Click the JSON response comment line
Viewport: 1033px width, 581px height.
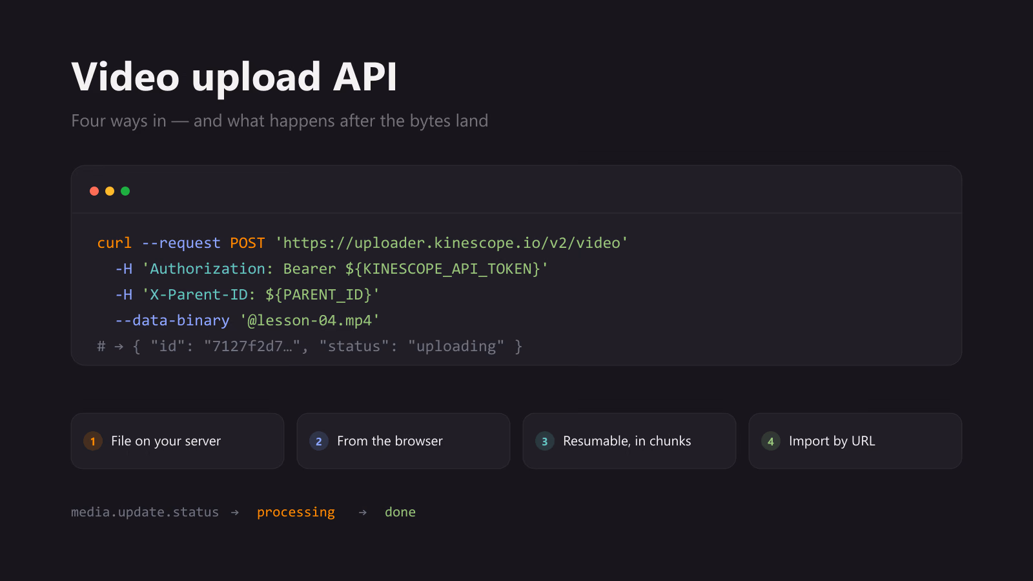point(310,346)
